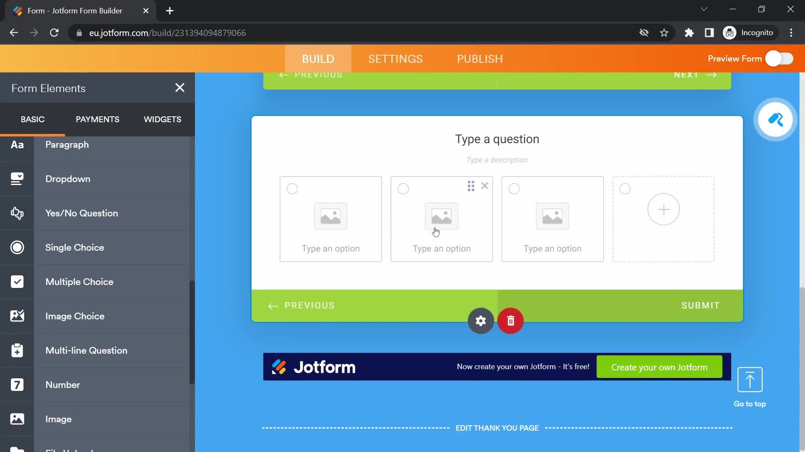Click the Single Choice sidebar icon

click(x=17, y=247)
